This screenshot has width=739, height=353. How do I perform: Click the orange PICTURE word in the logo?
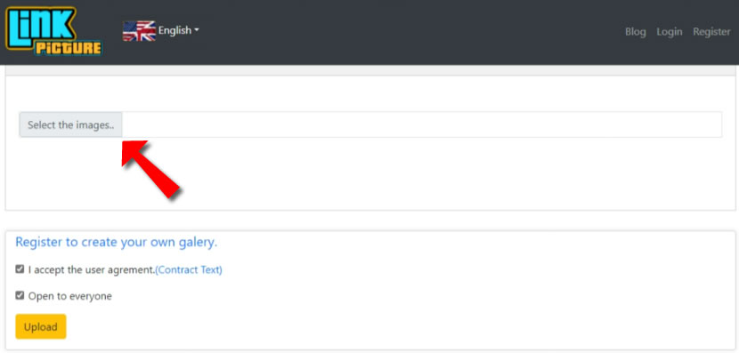pos(69,49)
